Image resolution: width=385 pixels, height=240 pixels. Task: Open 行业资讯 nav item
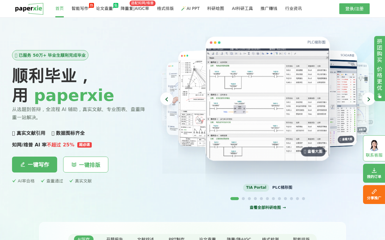coord(294,8)
